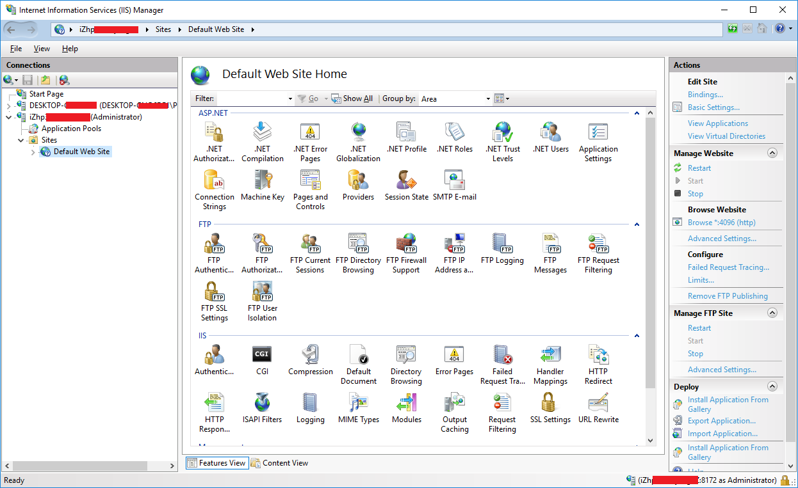Expand the Default Web Site tree node

(33, 152)
